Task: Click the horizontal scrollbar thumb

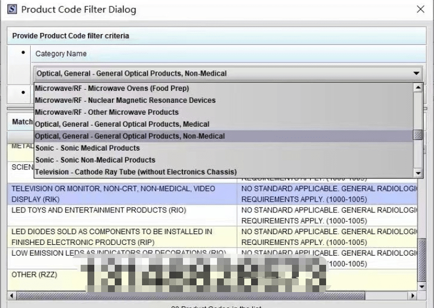Action: (191, 296)
